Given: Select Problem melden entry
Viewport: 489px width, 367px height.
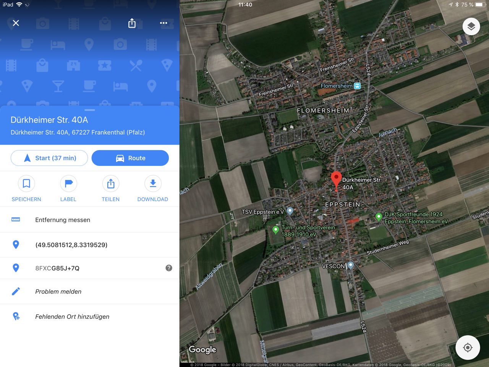Looking at the screenshot, I should click(x=90, y=291).
